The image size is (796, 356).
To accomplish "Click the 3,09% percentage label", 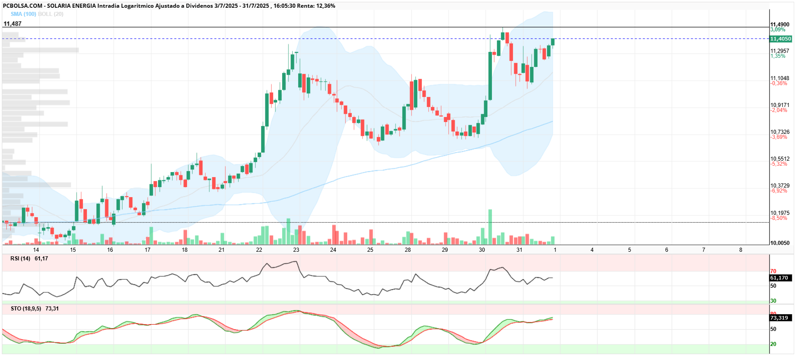I will coord(778,30).
